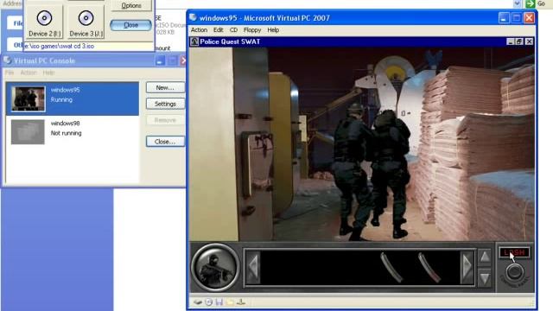Minimize the Police Quest SWAT inner window
This screenshot has height=311, width=553.
510,41
